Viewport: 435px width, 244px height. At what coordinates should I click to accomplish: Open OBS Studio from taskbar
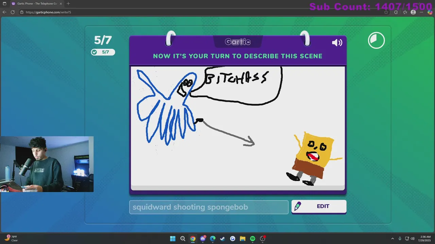(x=263, y=239)
